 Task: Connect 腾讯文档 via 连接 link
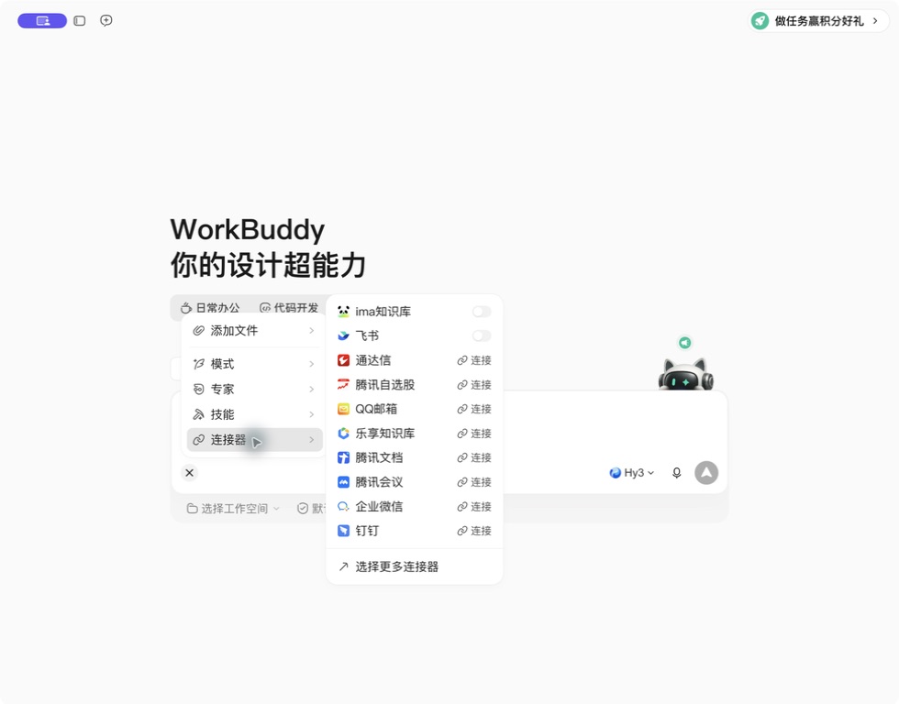474,457
